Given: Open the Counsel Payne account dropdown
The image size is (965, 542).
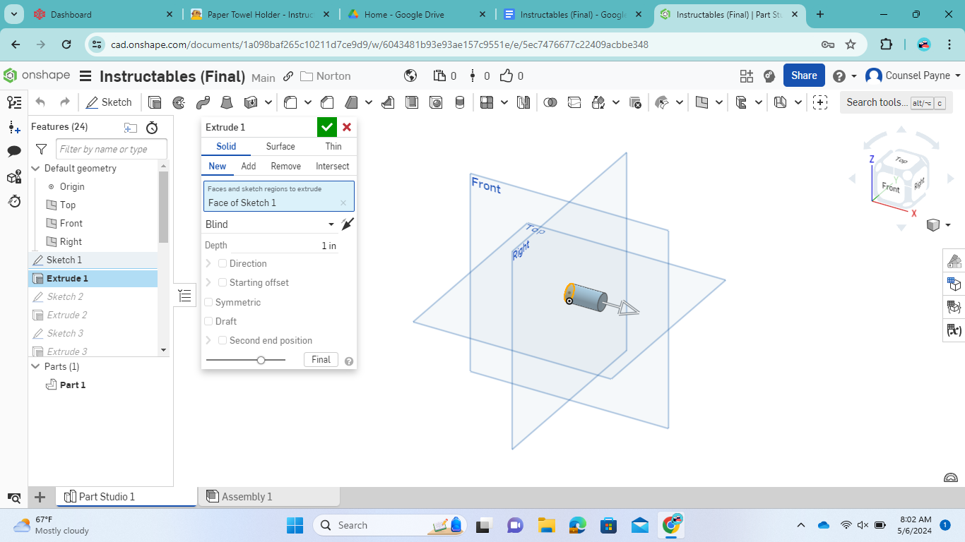Looking at the screenshot, I should 913,76.
